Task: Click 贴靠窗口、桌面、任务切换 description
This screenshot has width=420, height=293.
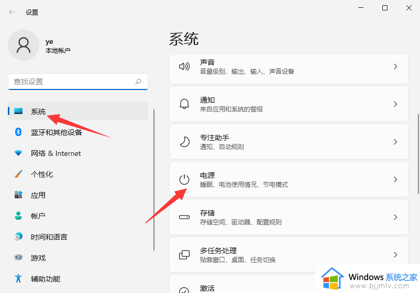Action: (x=238, y=260)
